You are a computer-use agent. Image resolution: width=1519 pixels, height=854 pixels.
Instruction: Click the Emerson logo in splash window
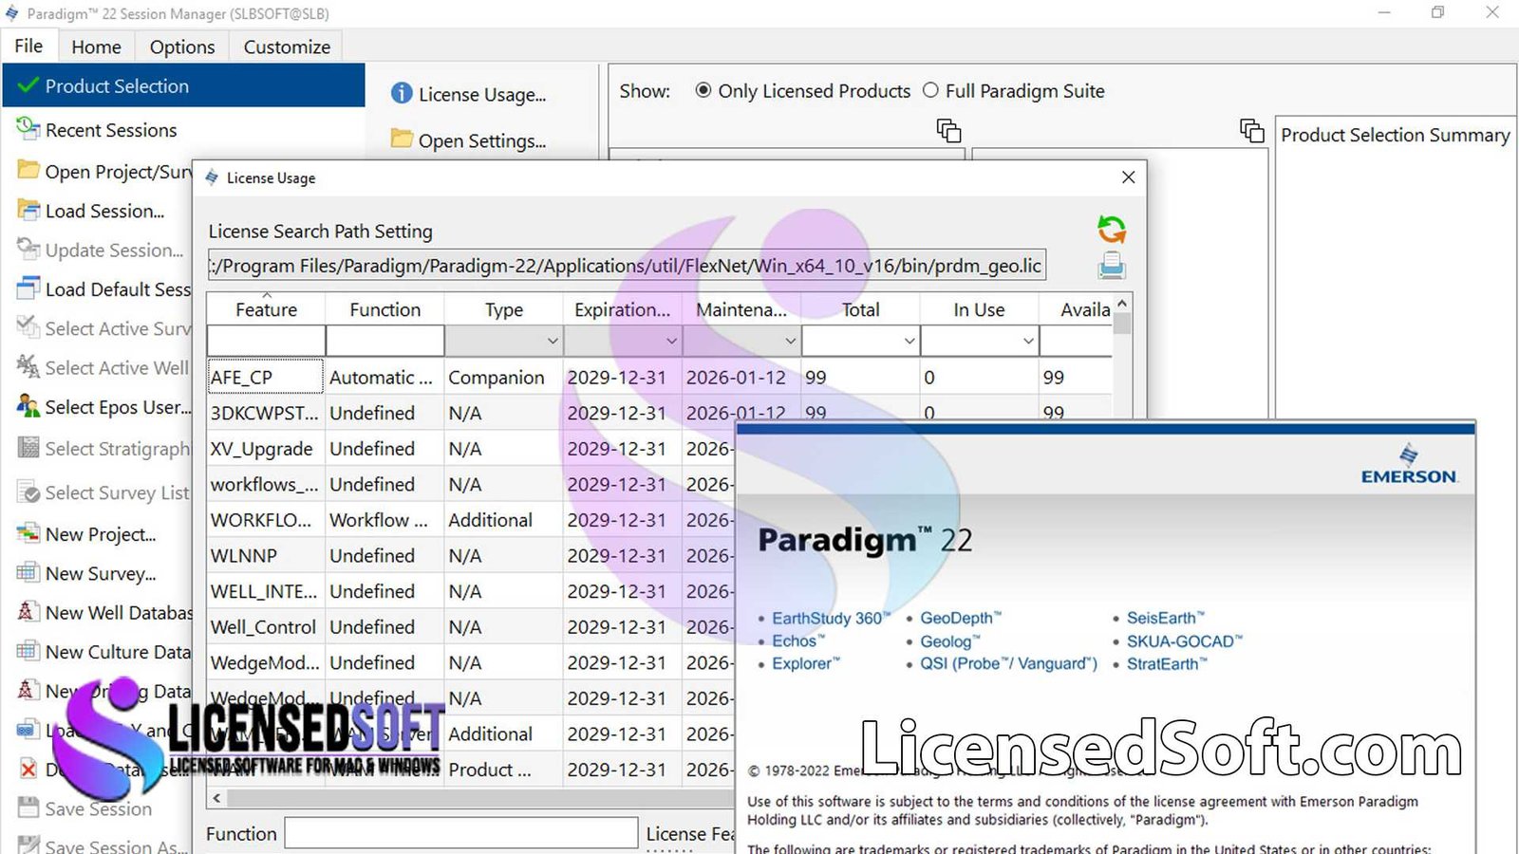(x=1409, y=464)
